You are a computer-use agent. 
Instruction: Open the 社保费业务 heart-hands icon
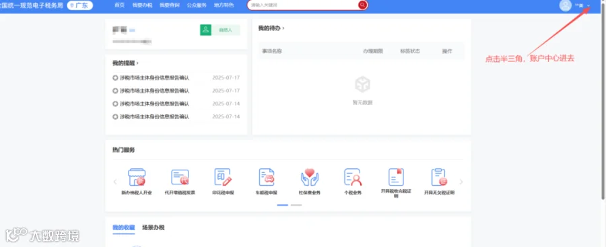pos(310,178)
